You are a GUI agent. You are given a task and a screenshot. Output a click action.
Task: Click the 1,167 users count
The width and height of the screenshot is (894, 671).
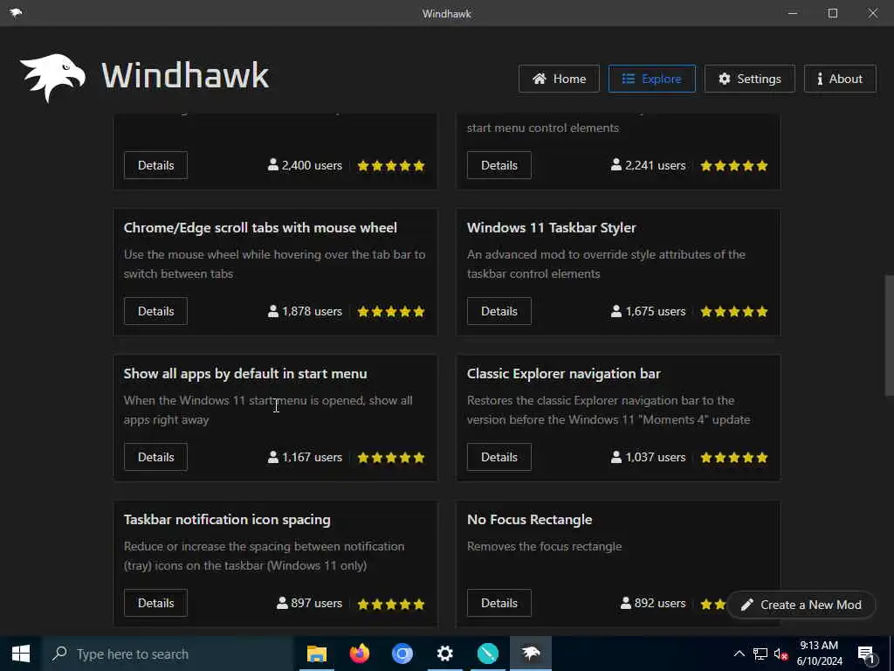(x=305, y=458)
